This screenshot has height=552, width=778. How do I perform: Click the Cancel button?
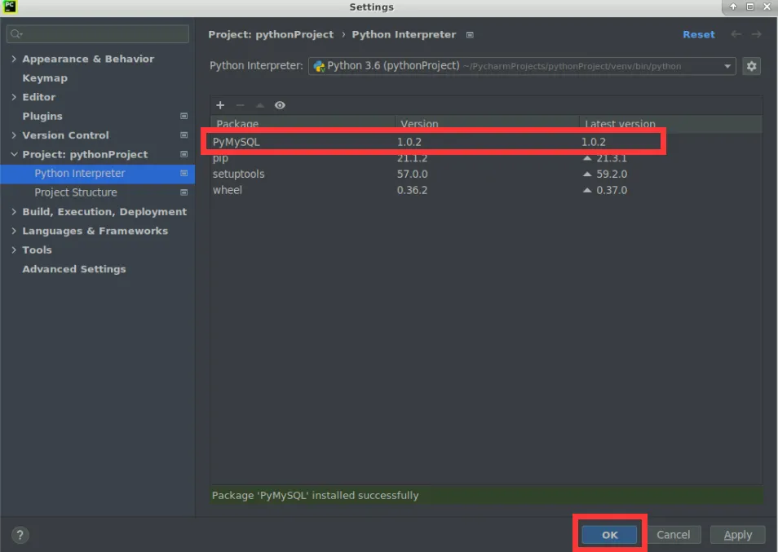point(674,535)
